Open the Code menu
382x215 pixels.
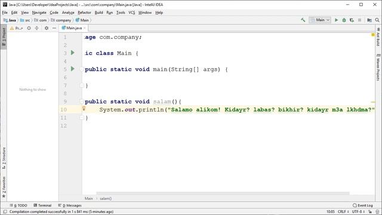pos(54,13)
